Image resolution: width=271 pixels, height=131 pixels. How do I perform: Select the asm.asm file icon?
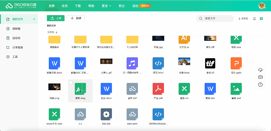pyautogui.click(x=132, y=114)
